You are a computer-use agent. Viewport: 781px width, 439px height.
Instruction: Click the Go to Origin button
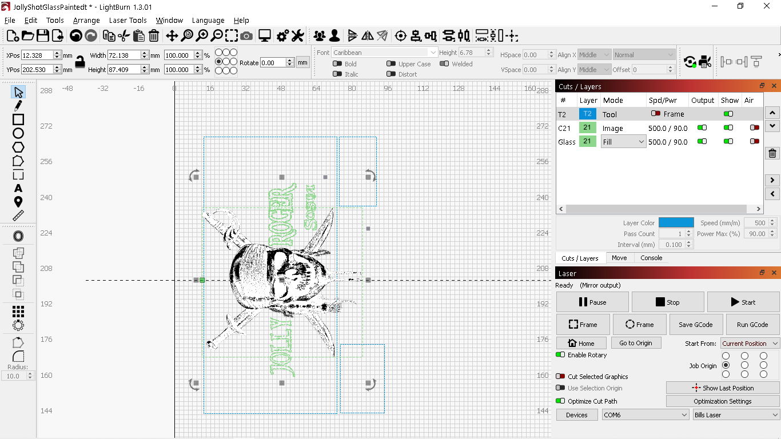pyautogui.click(x=635, y=343)
